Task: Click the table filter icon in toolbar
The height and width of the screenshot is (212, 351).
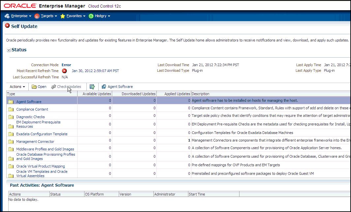Action: [92, 87]
